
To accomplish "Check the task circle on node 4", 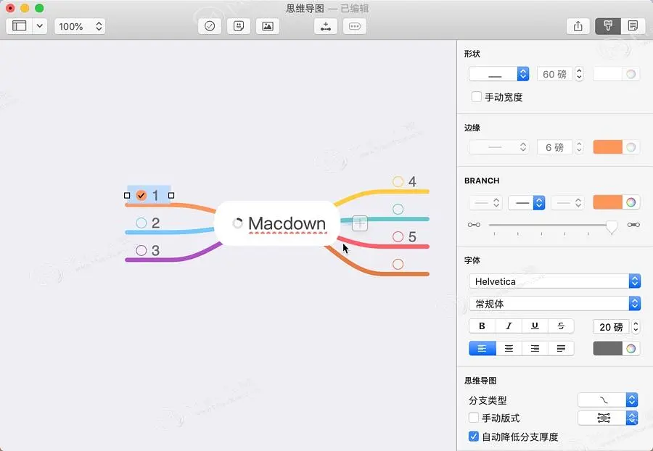I will [x=398, y=181].
